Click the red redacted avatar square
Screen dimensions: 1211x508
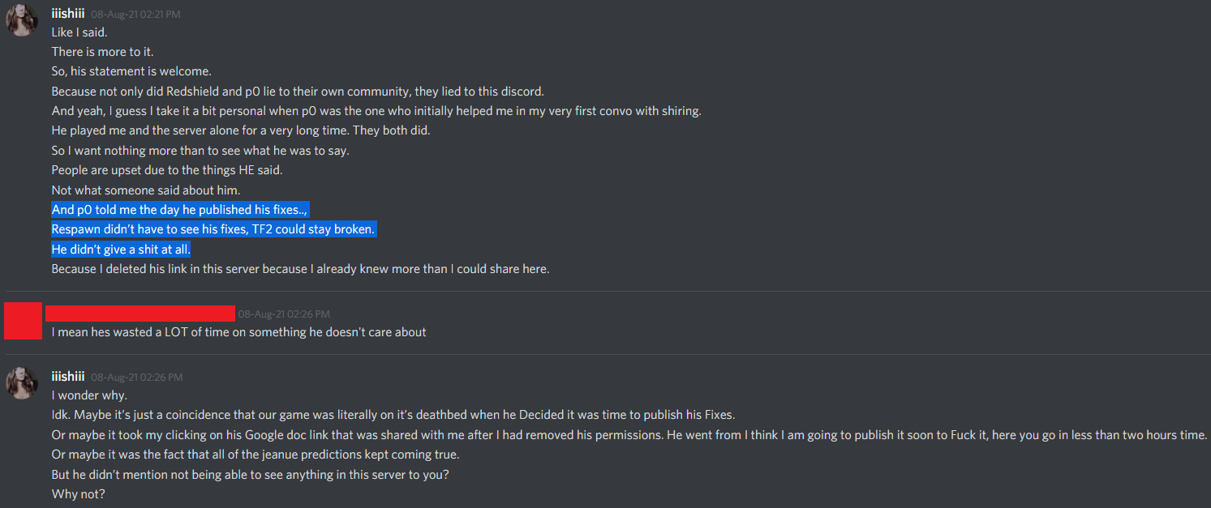(23, 320)
